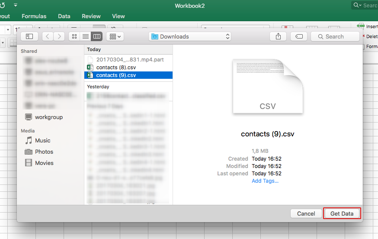This screenshot has height=239, width=378.
Task: Switch to list view
Action: point(85,36)
